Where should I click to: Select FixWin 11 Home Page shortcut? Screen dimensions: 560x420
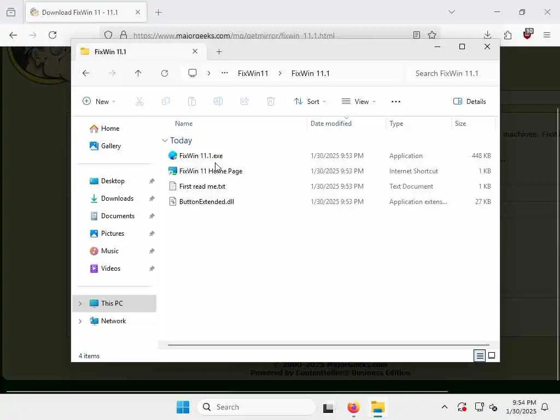click(x=211, y=171)
